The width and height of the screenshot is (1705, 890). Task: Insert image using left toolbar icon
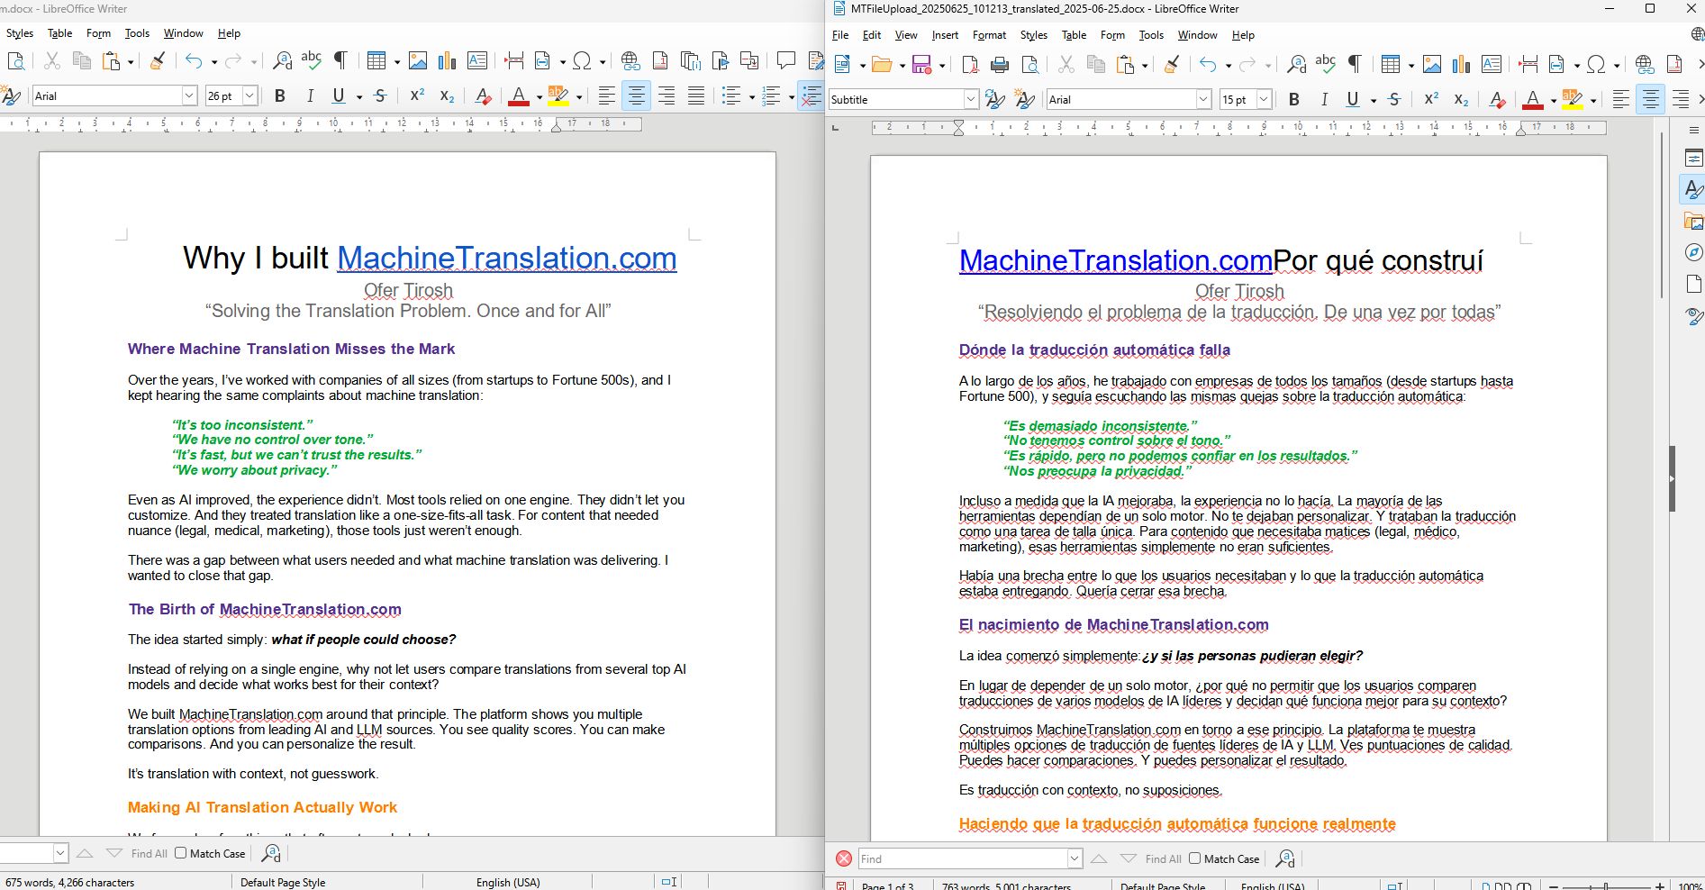pos(418,60)
